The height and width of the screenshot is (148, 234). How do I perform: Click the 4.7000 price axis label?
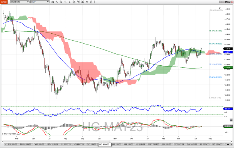(228, 19)
